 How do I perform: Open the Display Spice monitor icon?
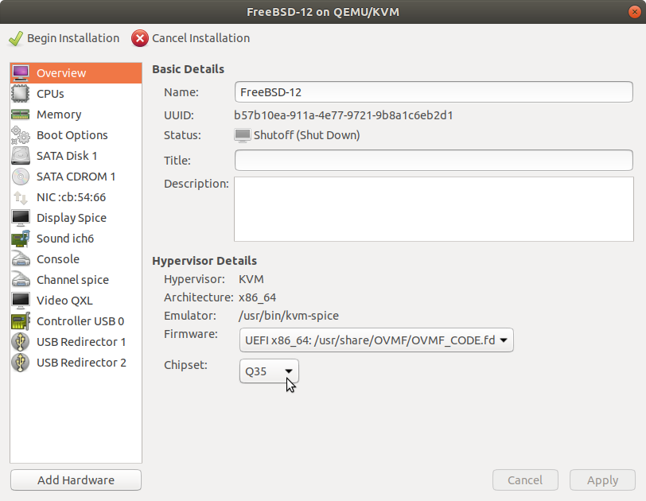point(21,218)
